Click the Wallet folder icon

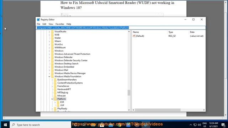click(x=52, y=38)
